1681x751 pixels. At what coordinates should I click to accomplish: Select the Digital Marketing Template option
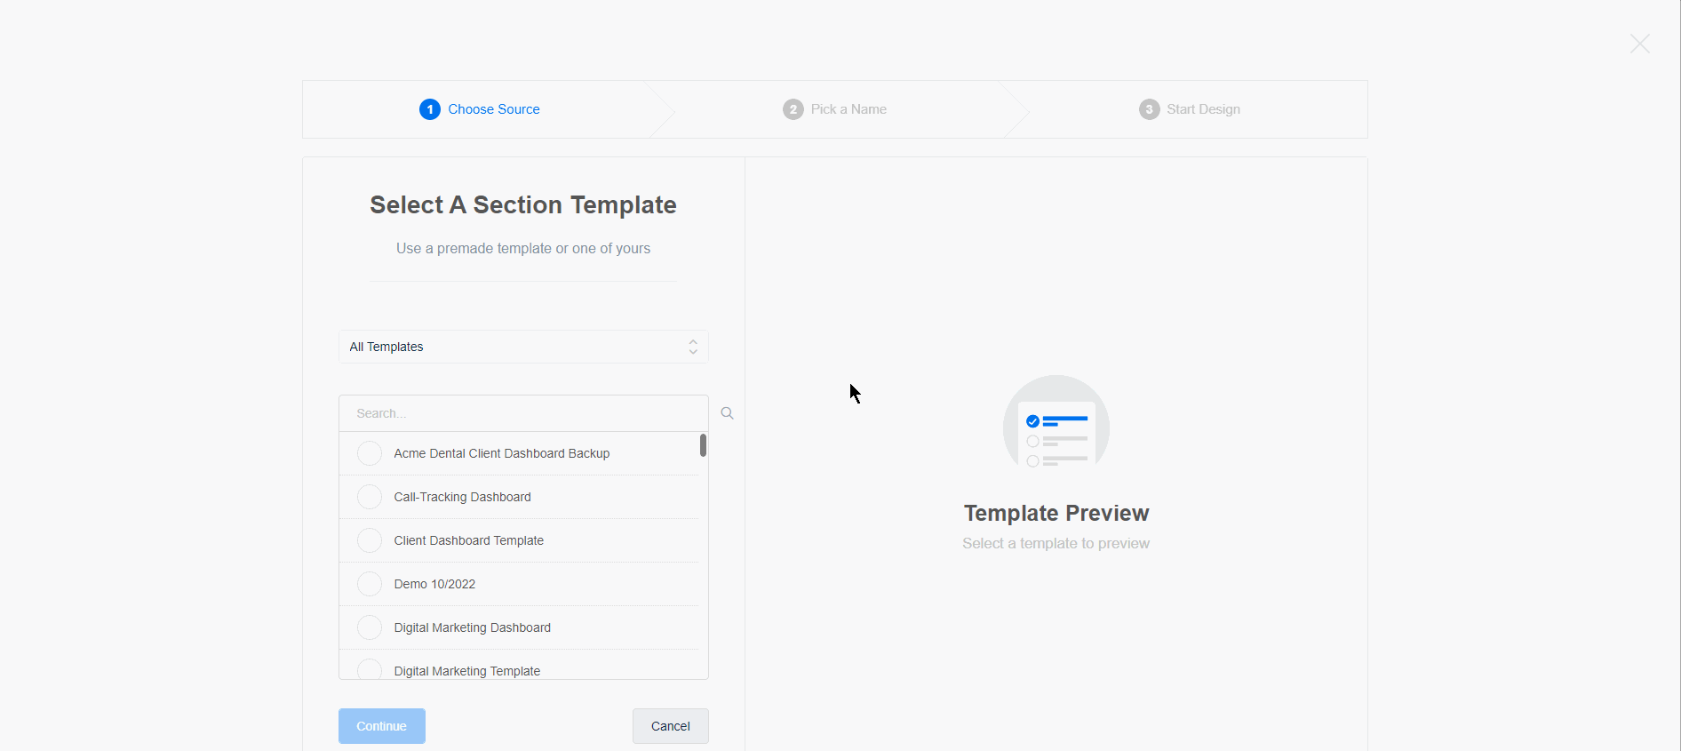(369, 669)
